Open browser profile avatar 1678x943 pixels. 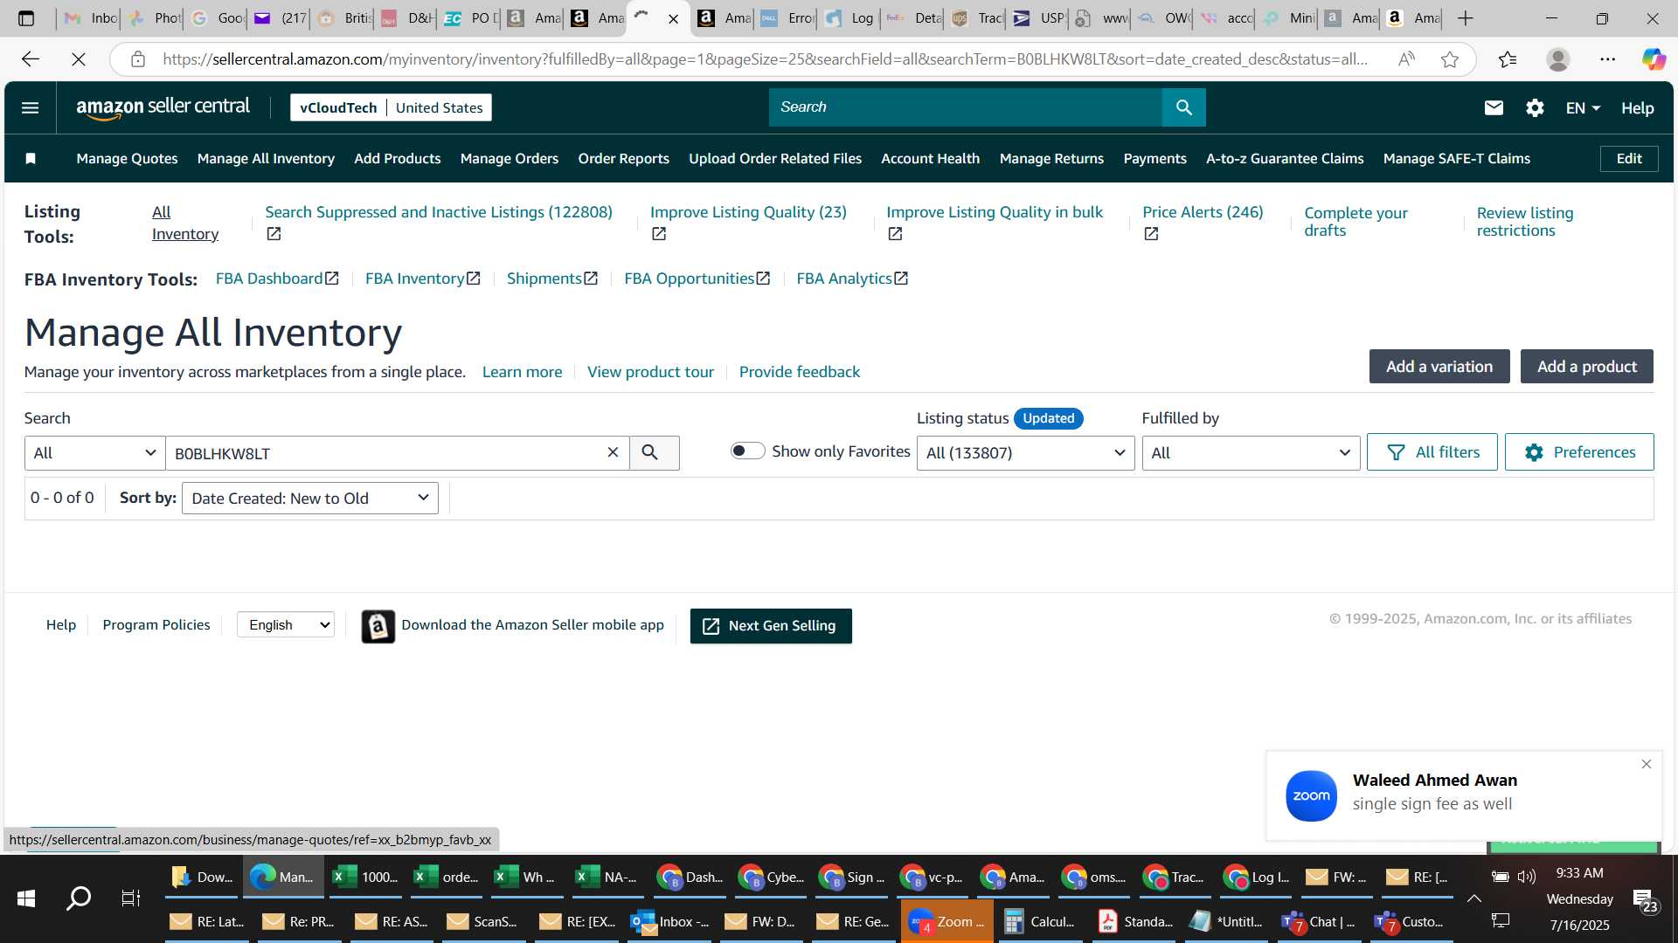(1557, 59)
